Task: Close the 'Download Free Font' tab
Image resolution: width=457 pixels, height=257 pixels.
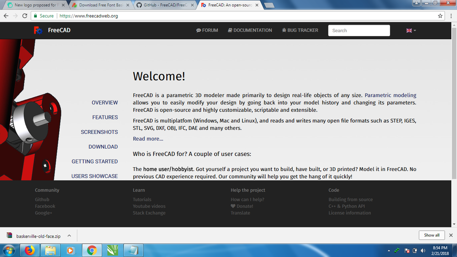Action: click(128, 5)
